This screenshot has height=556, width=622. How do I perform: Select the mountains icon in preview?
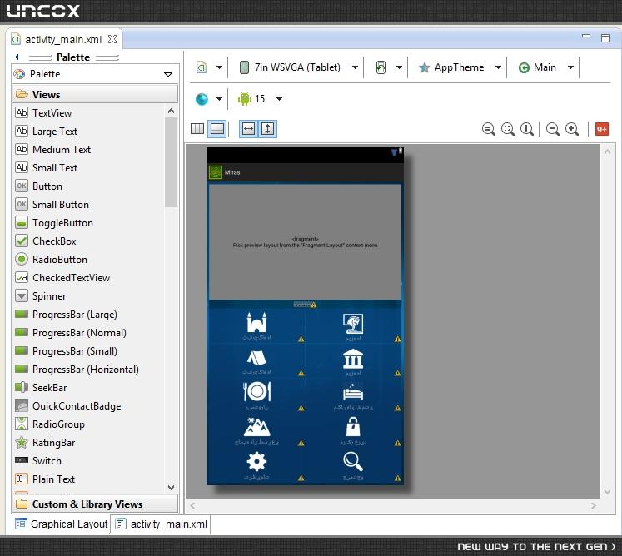coord(256,427)
